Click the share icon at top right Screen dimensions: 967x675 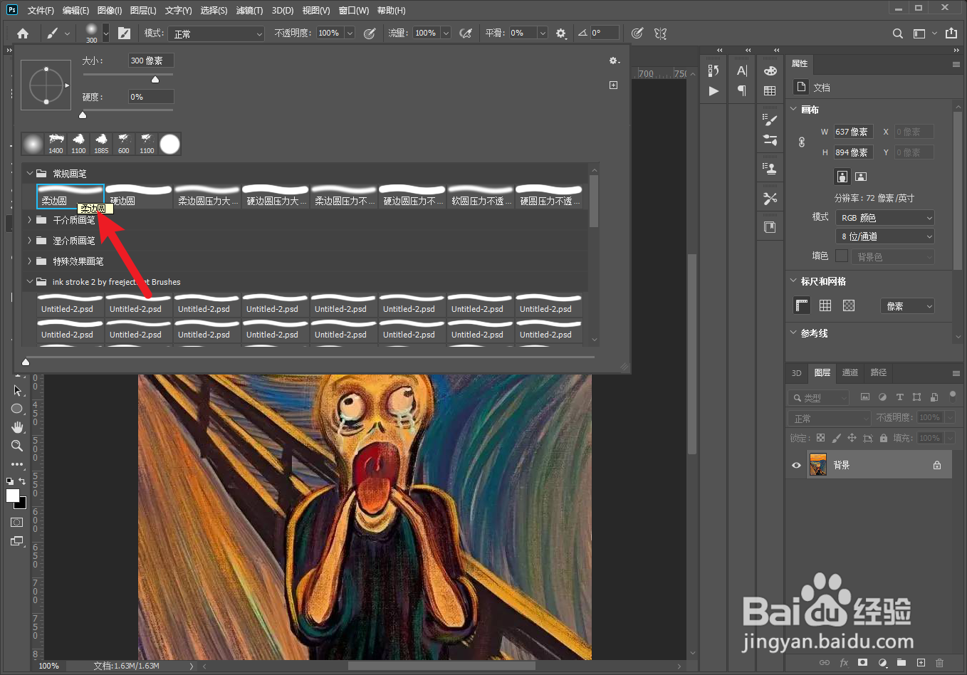(951, 33)
